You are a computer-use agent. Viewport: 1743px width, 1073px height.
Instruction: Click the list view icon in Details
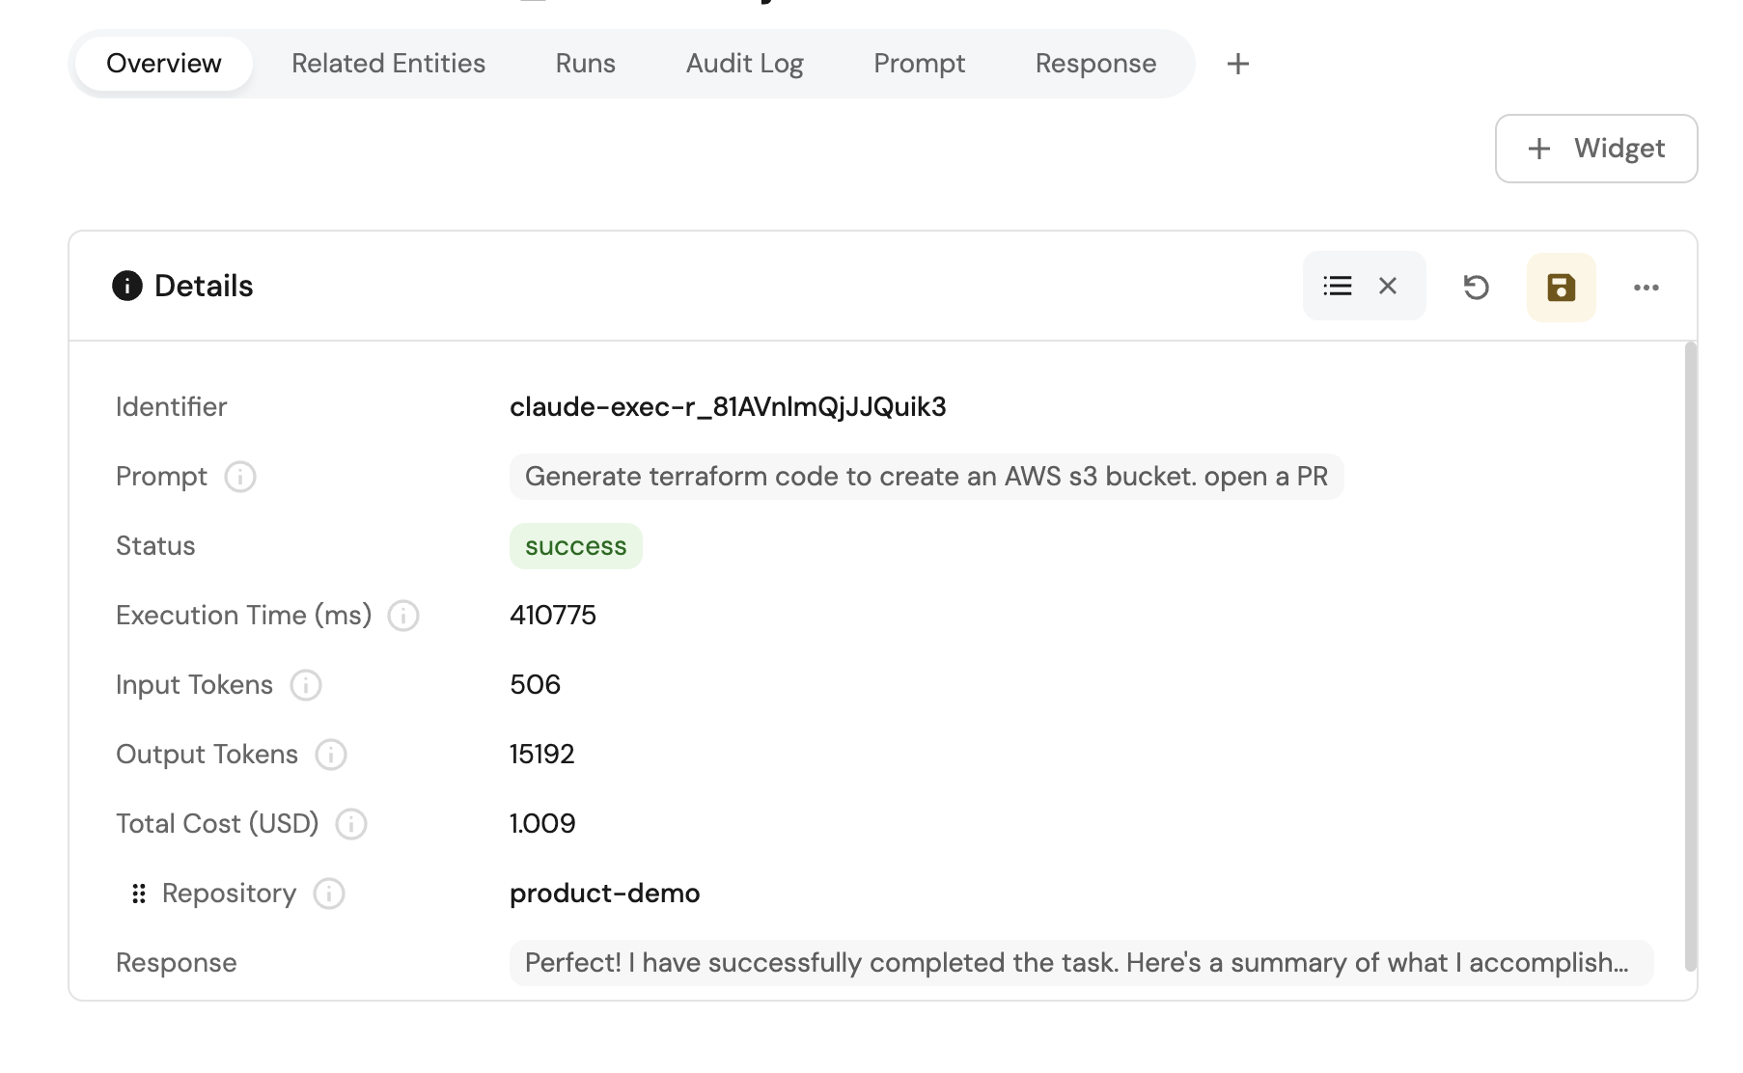point(1337,286)
